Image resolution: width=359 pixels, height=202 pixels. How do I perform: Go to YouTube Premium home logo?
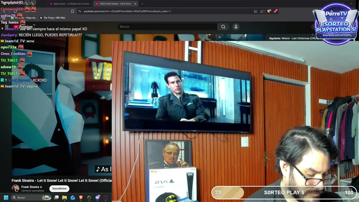(x=23, y=27)
